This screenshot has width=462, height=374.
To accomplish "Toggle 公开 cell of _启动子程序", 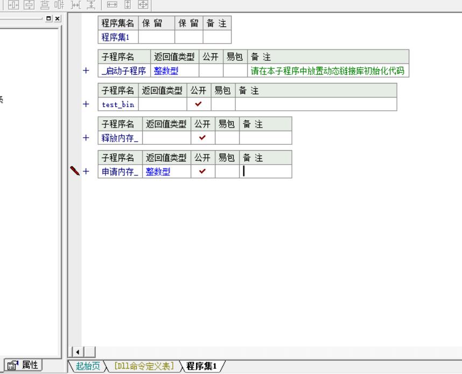I will pos(211,70).
